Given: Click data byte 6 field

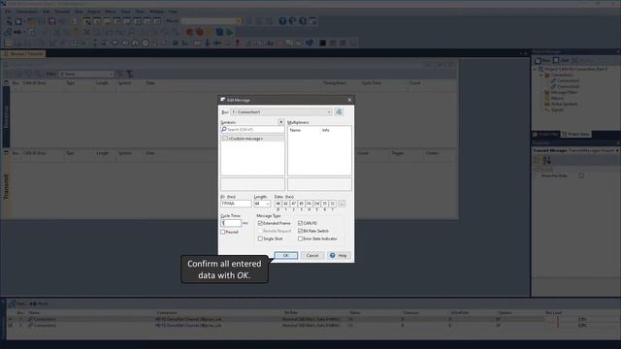Looking at the screenshot, I should coord(324,204).
